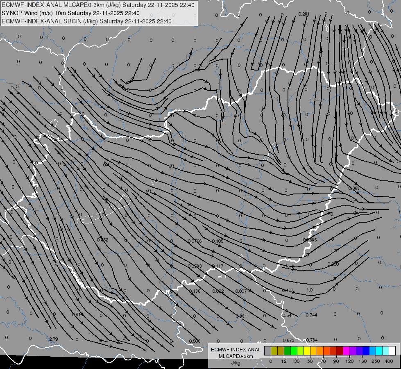Click the ECMWF-INDEX-ANAL SBCIN title line

[86, 21]
